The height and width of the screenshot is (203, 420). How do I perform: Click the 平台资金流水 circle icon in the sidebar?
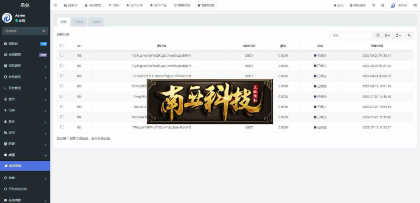pos(5,189)
